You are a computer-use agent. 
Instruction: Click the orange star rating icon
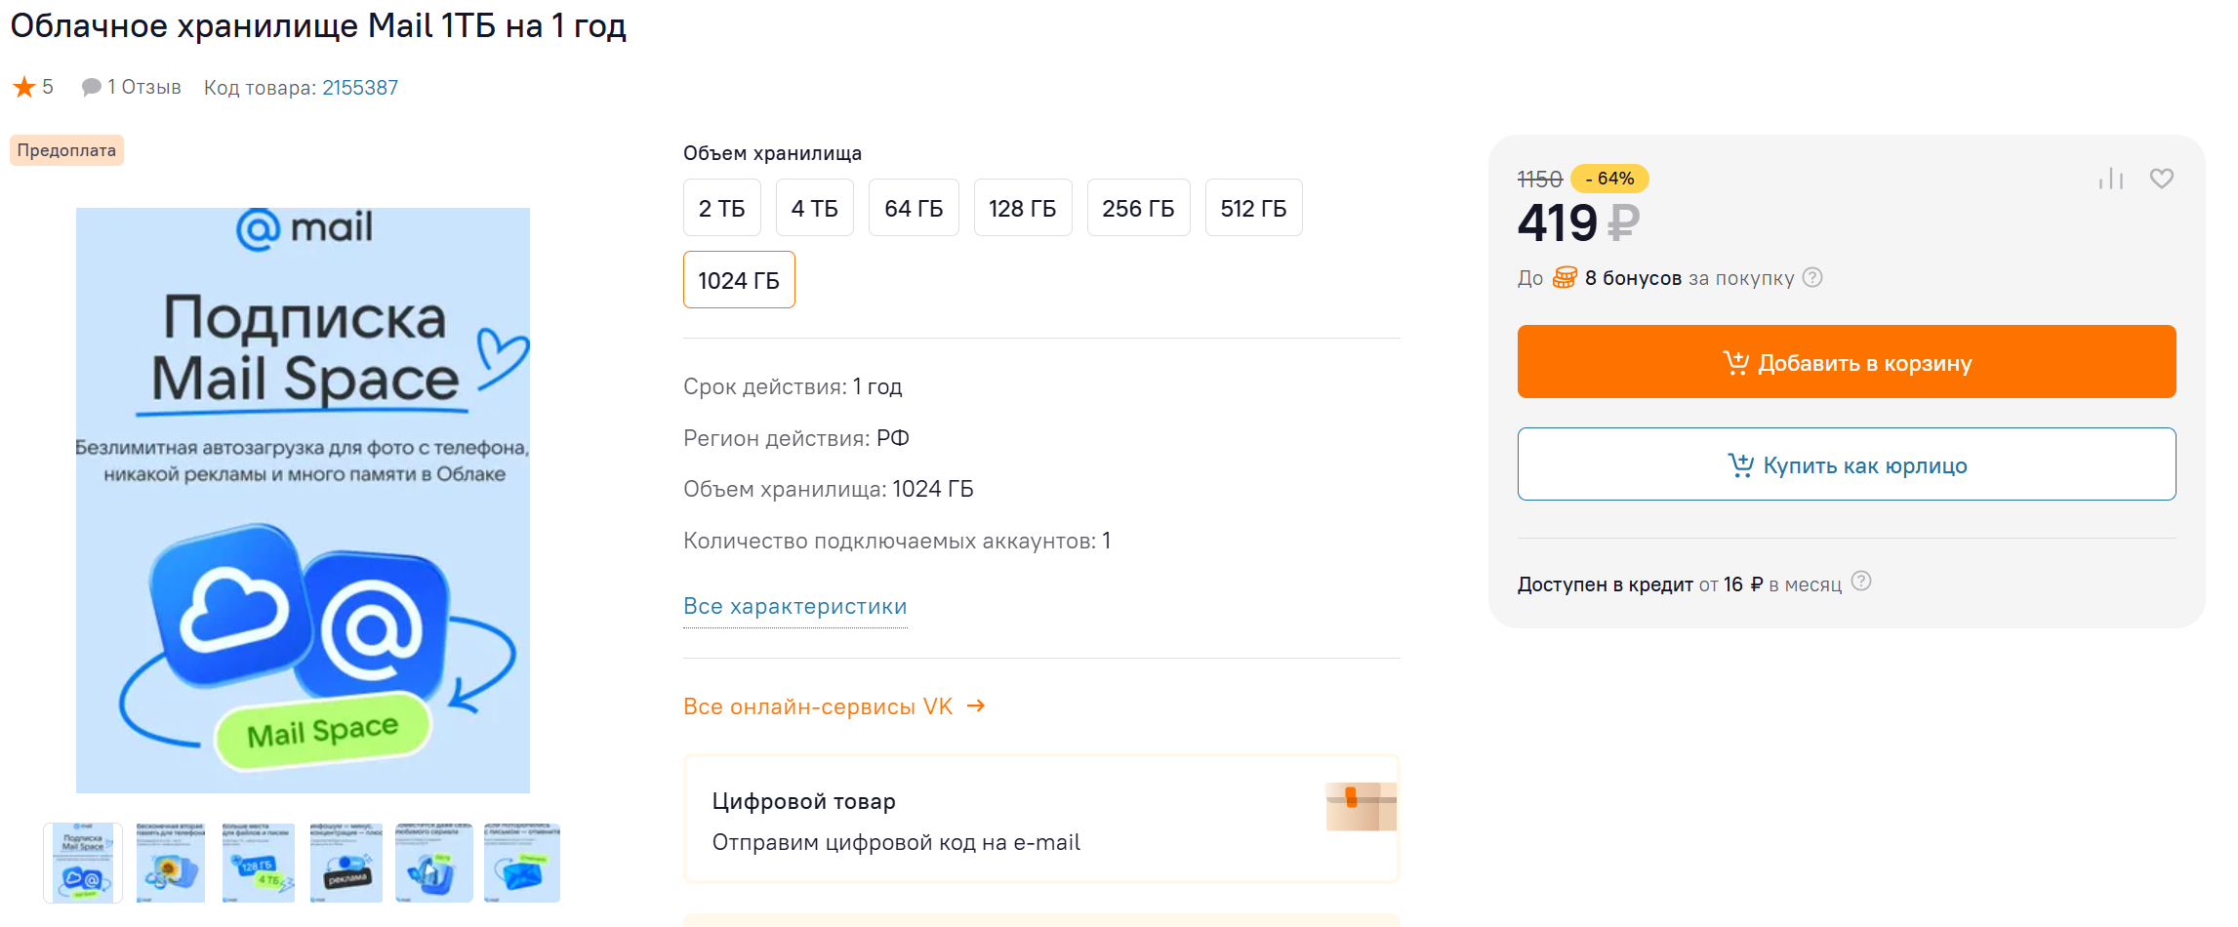coord(24,88)
